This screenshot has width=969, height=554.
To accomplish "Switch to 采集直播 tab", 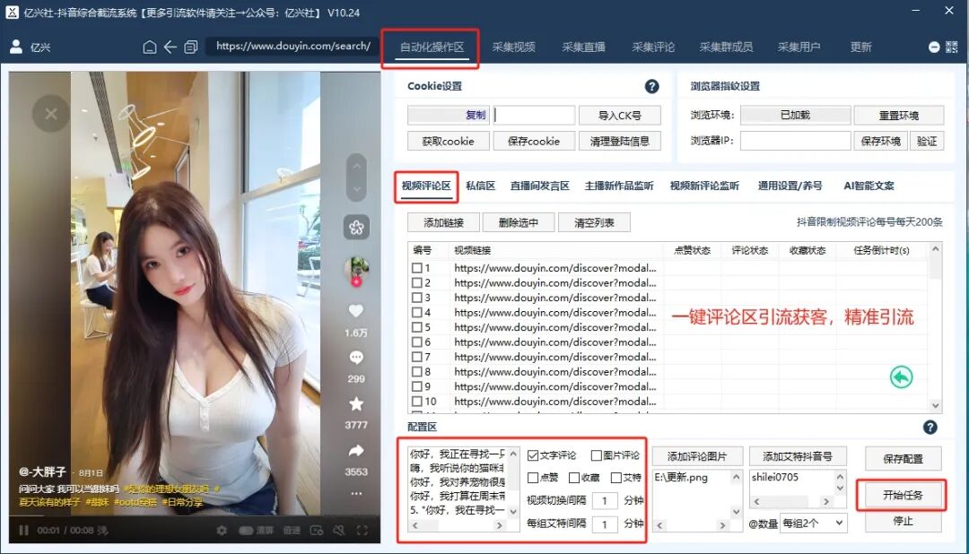I will (x=583, y=48).
